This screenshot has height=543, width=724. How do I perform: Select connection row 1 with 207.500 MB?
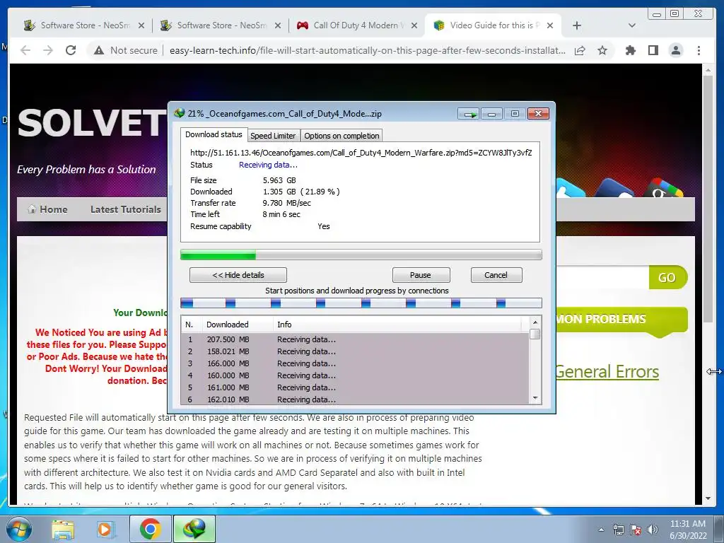(355, 339)
